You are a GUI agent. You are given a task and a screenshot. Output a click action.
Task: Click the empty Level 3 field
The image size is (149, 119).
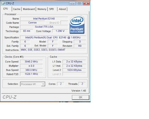click(x=74, y=74)
